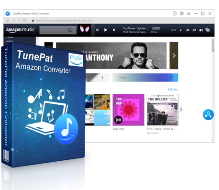Click the search magnifier icon
The width and height of the screenshot is (219, 190).
pyautogui.click(x=70, y=30)
